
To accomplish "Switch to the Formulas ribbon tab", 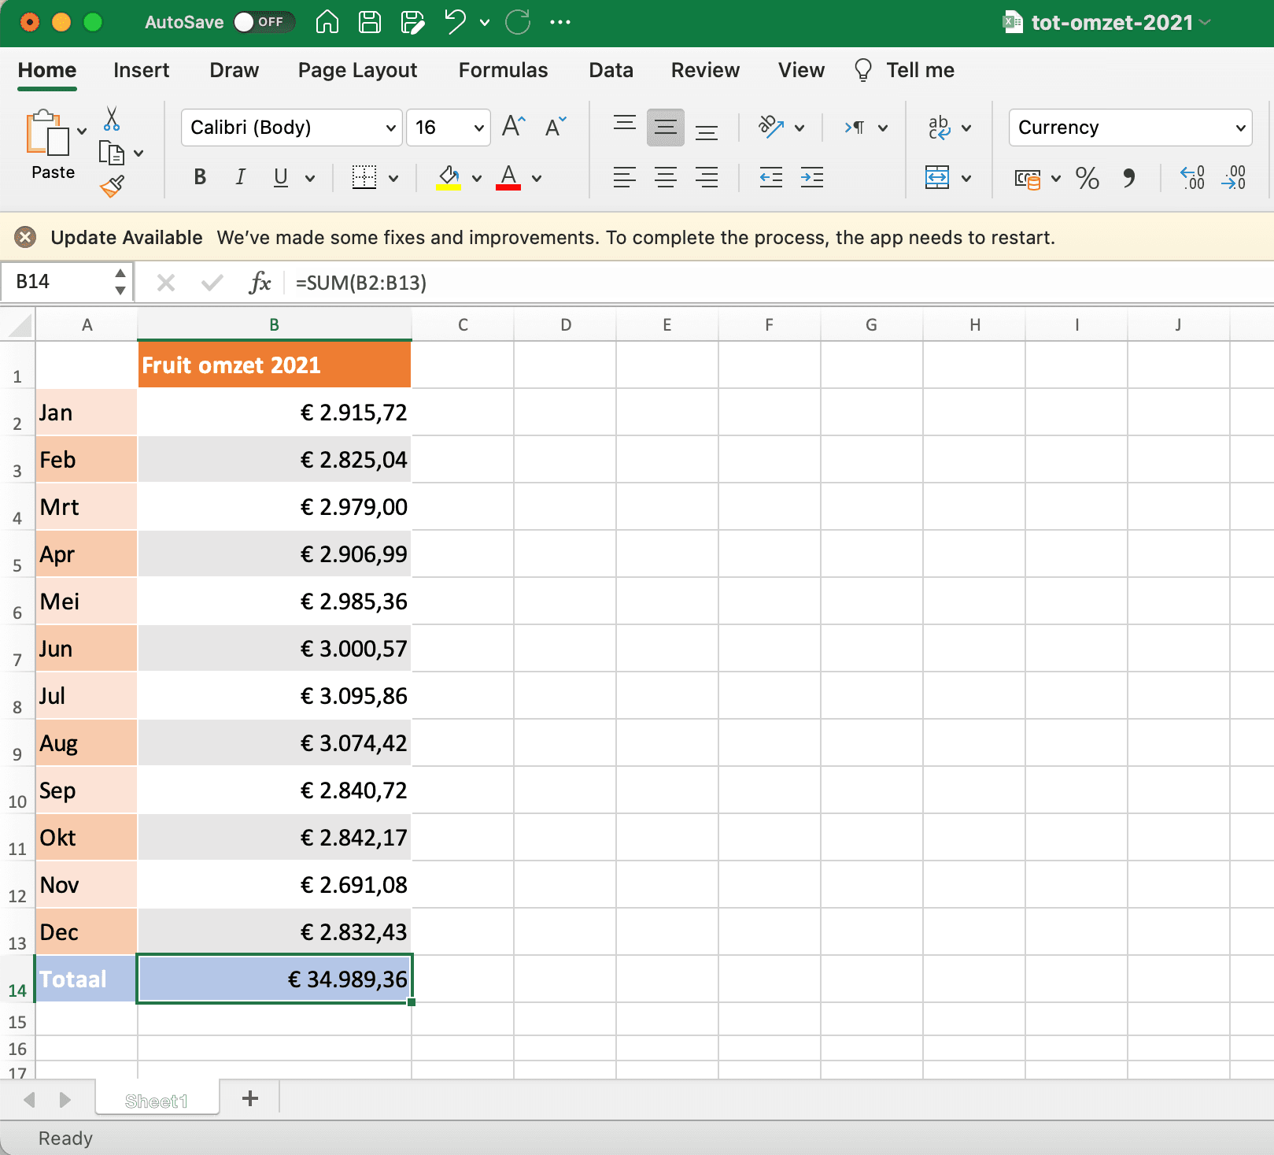I will pos(503,70).
